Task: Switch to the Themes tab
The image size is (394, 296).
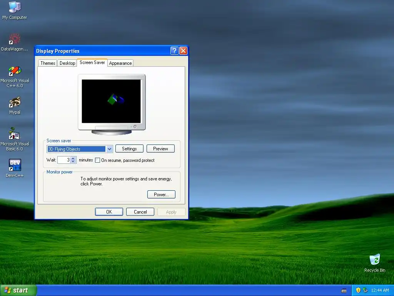Action: point(48,63)
